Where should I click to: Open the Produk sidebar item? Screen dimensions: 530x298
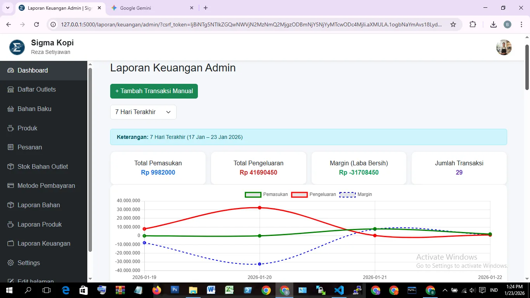click(43, 128)
